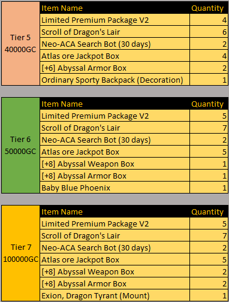Select the Tier 6 50000GC cell
Screen dimensions: 229x302
[20, 145]
